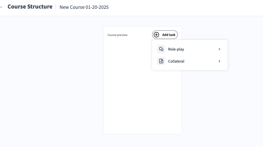
Task: Click the Course Structure heading
Action: (x=30, y=7)
